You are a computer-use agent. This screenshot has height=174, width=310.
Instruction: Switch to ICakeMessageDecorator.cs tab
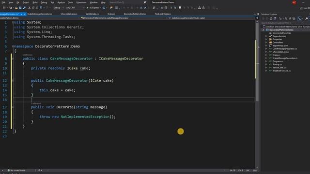(x=40, y=14)
